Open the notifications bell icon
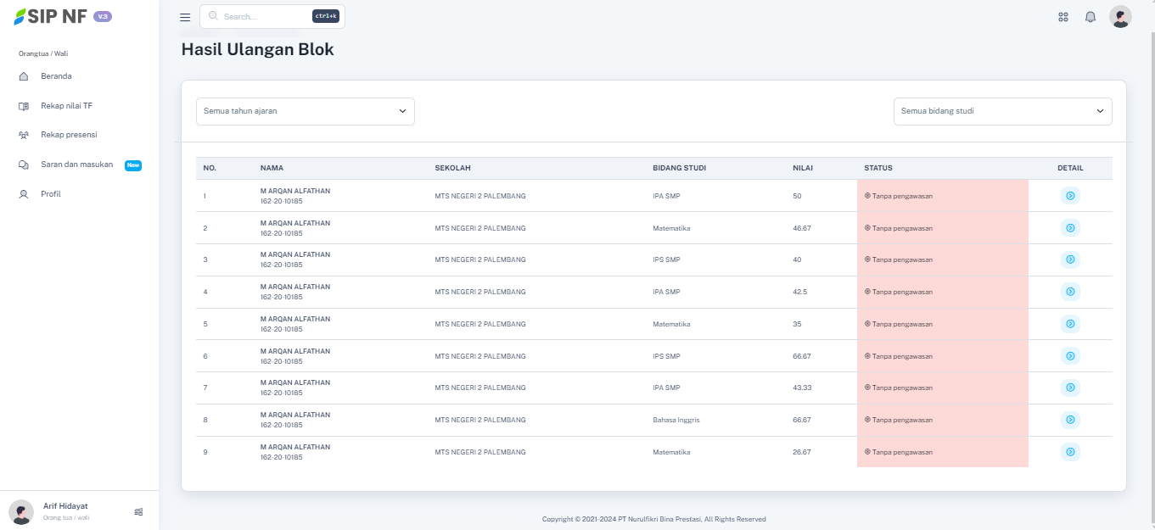This screenshot has width=1155, height=530. 1091,17
